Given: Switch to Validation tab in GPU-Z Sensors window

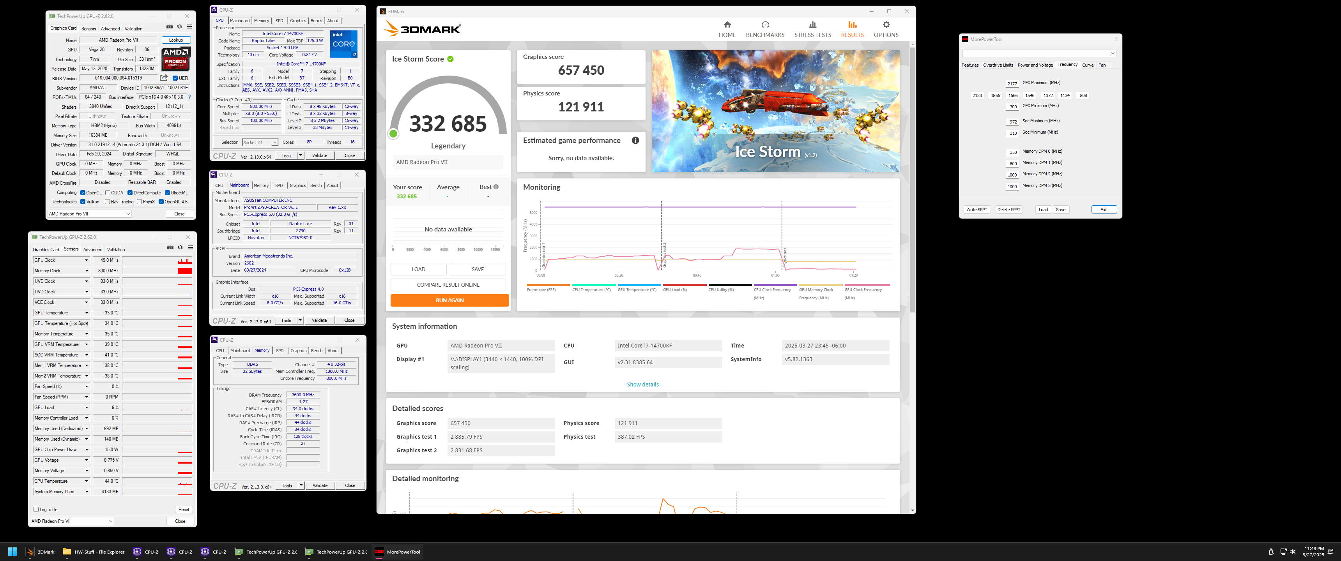Looking at the screenshot, I should [116, 250].
